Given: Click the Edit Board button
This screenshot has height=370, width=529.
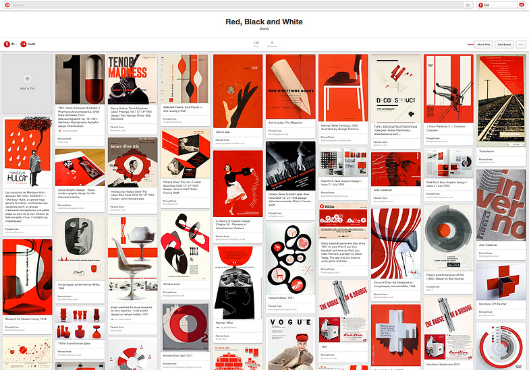Looking at the screenshot, I should pyautogui.click(x=505, y=44).
